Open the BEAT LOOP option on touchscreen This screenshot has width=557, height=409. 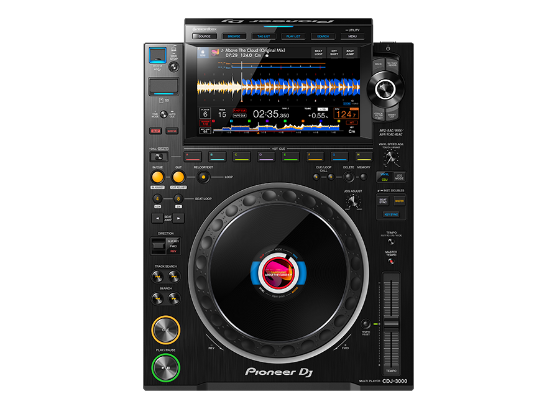tap(318, 53)
